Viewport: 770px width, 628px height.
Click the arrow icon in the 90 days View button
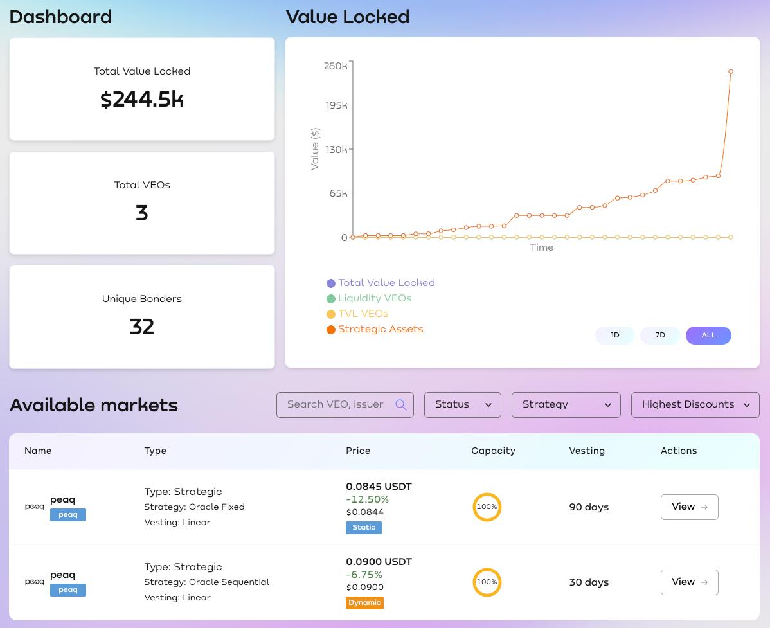pyautogui.click(x=704, y=507)
